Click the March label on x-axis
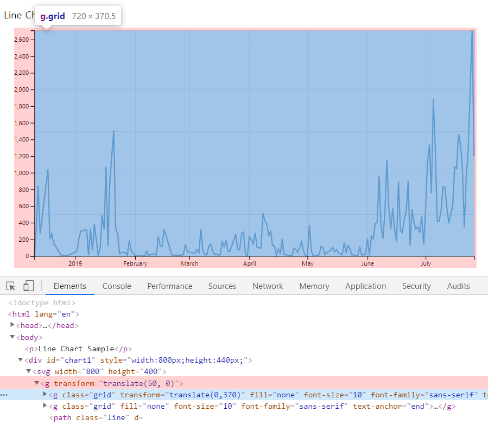Image resolution: width=488 pixels, height=425 pixels. 189,263
